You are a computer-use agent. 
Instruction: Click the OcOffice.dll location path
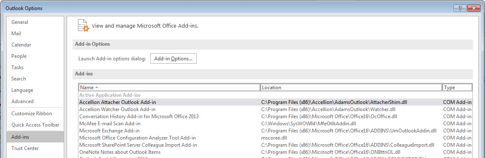329,116
